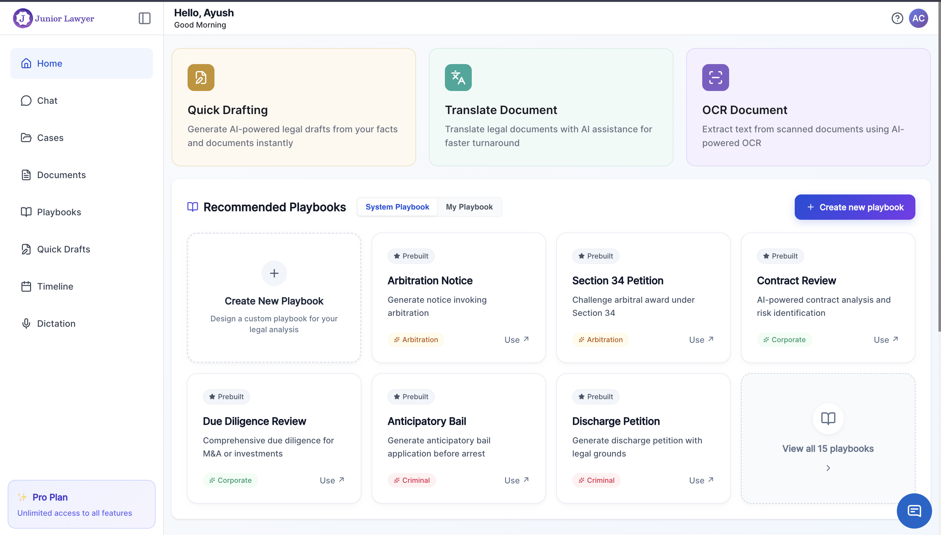Go to Home in the sidebar
The image size is (941, 535).
pyautogui.click(x=82, y=63)
